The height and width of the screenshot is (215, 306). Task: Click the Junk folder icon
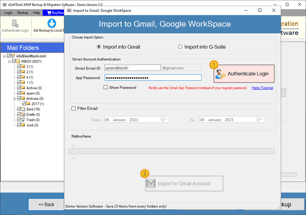23,125
